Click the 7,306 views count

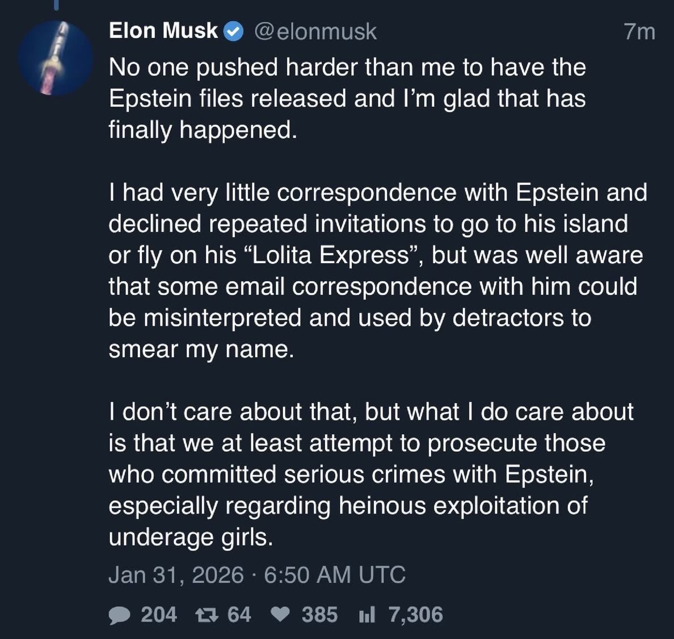click(x=415, y=615)
